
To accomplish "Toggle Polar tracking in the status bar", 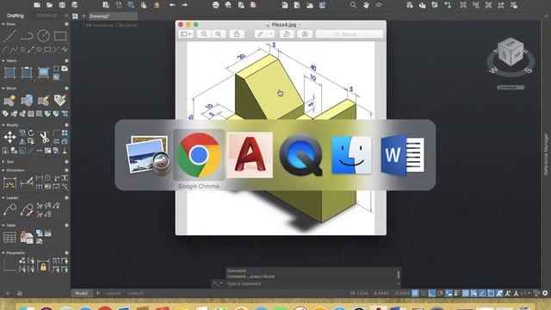I will click(440, 293).
